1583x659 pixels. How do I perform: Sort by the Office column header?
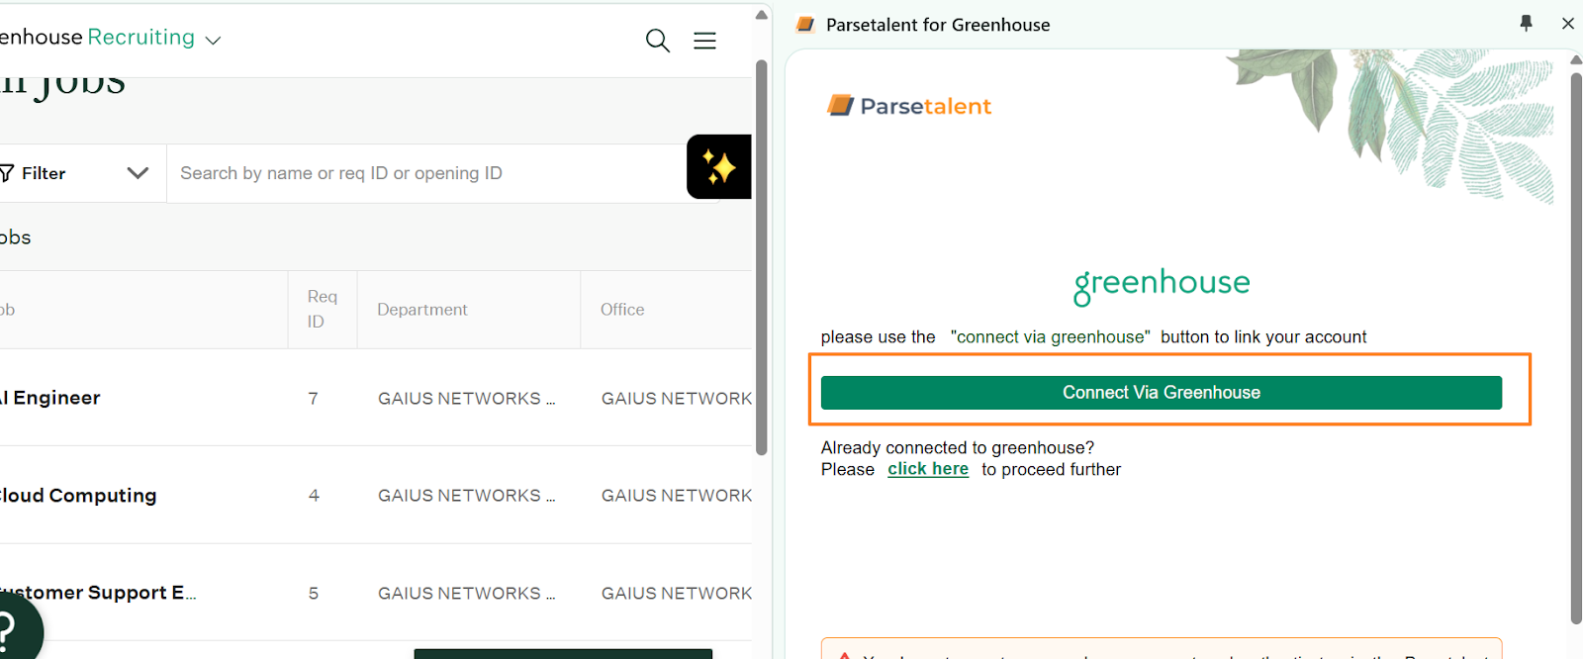pos(622,310)
